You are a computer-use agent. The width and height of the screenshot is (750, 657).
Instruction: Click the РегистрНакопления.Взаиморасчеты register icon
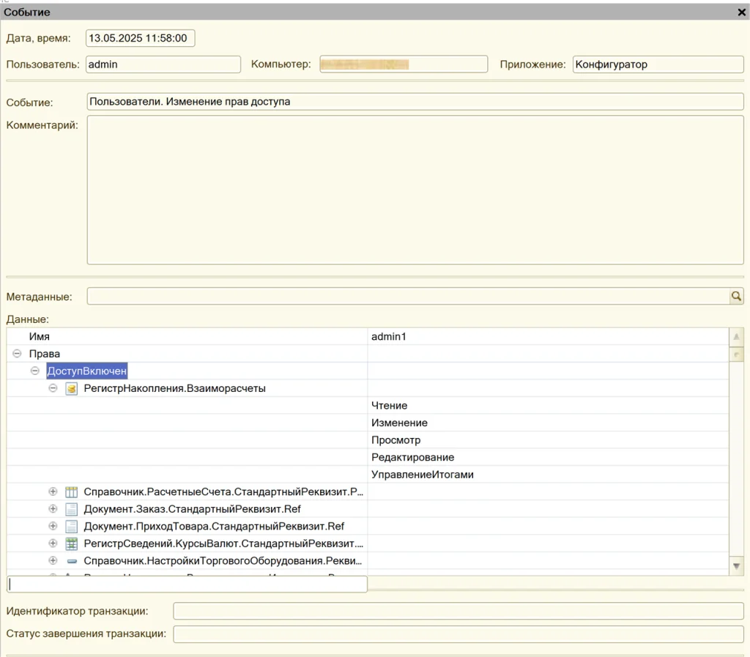click(71, 389)
